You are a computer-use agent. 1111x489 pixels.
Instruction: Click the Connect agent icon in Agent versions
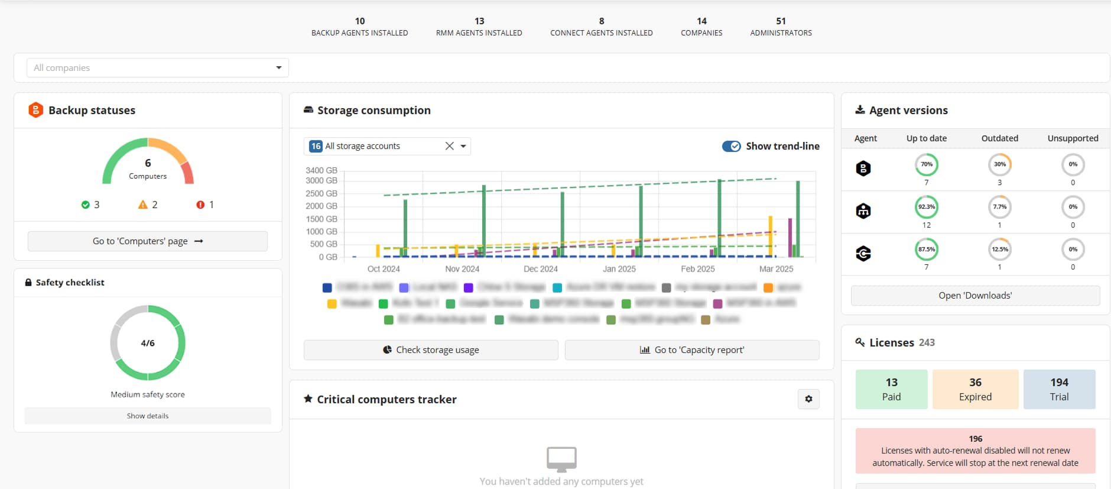863,254
